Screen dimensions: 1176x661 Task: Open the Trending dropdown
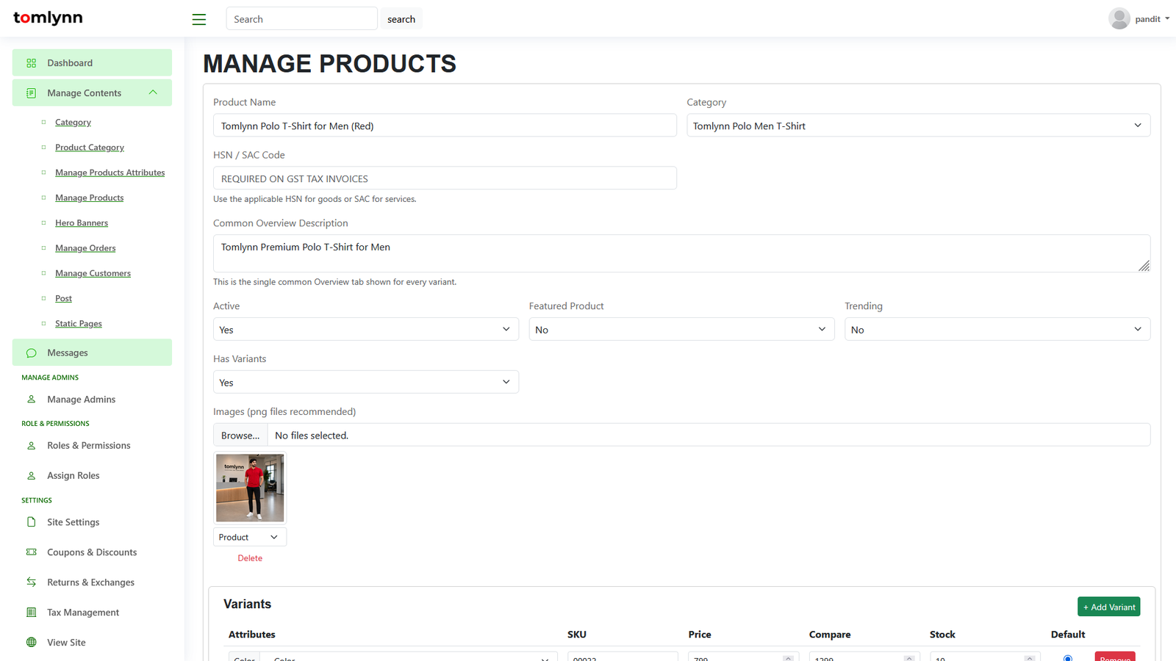997,330
